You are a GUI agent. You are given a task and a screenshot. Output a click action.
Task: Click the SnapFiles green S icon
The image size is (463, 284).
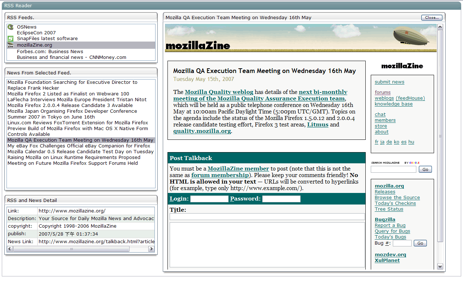(x=10, y=39)
